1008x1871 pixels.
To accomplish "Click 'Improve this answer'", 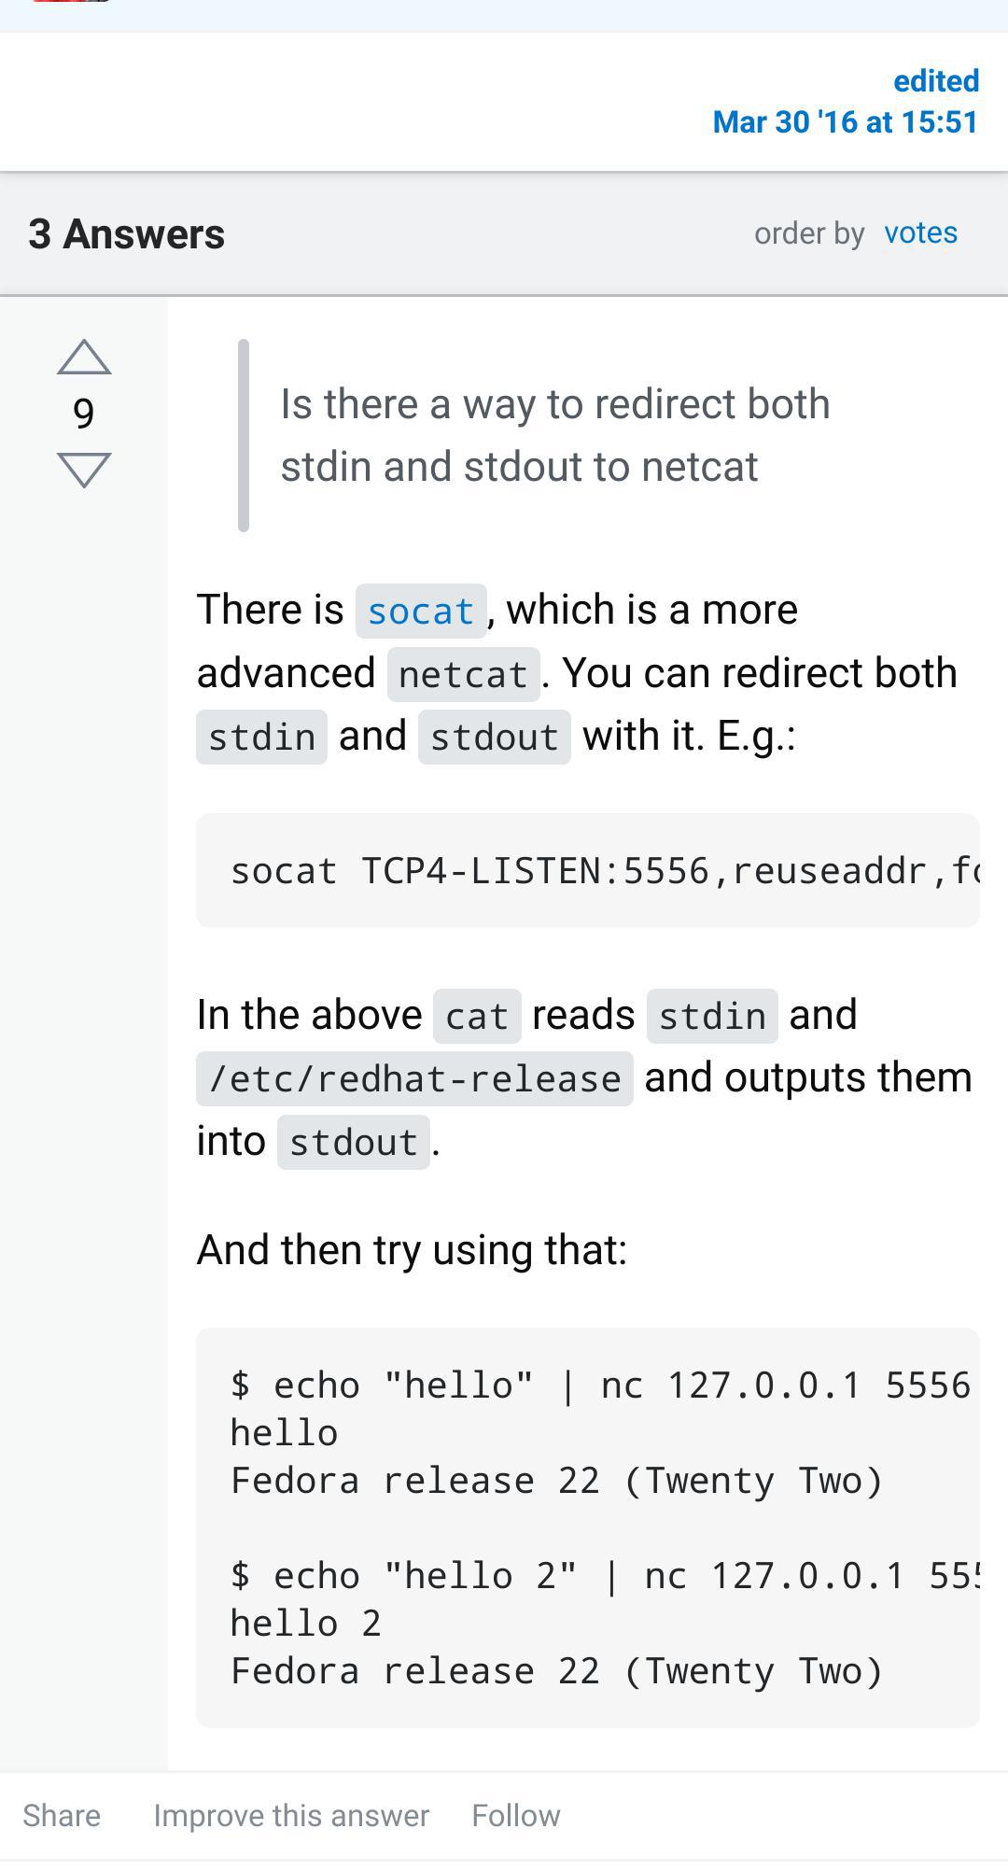I will pyautogui.click(x=291, y=1815).
